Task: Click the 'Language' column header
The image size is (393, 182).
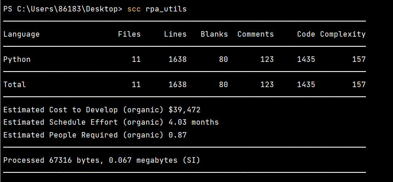Action: pos(21,34)
